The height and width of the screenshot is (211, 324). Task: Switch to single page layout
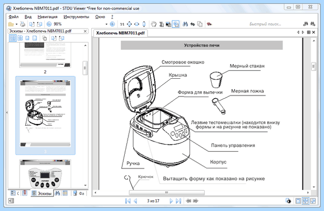point(298,201)
